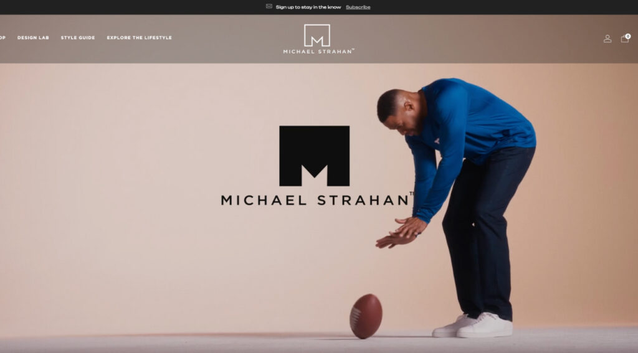Click the envelope icon in announcement bar

pos(269,6)
